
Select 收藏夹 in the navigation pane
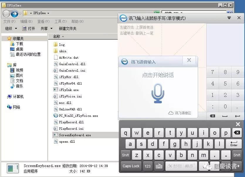point(18,38)
